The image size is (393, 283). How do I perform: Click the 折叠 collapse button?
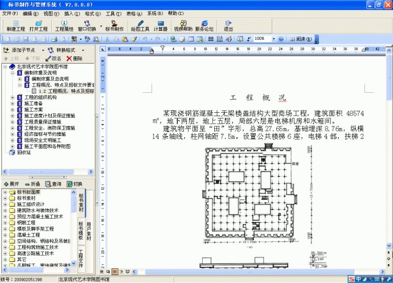pyautogui.click(x=32, y=184)
